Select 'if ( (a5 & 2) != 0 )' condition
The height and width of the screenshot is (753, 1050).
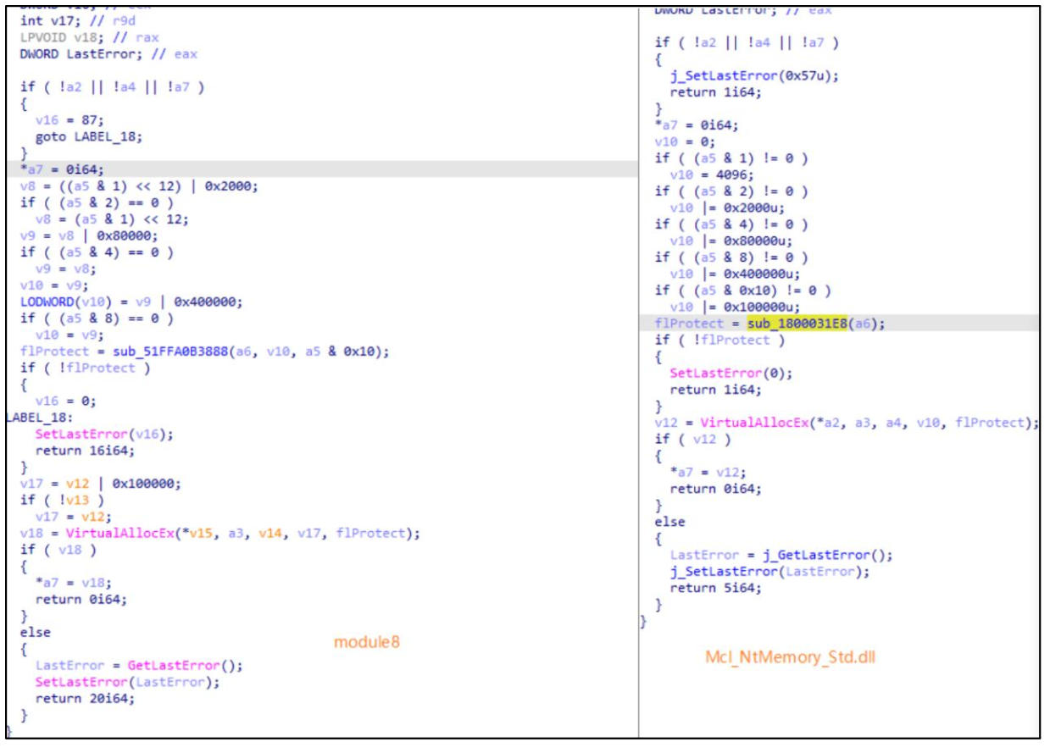coord(731,191)
